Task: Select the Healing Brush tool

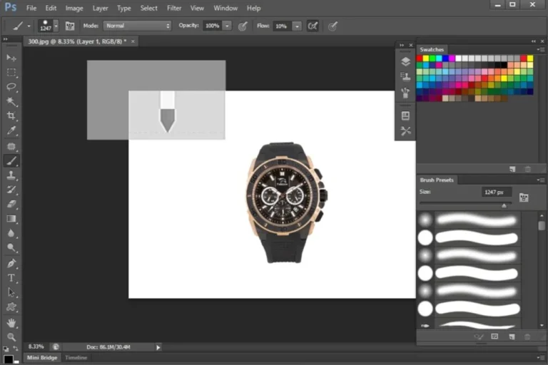Action: pos(11,146)
